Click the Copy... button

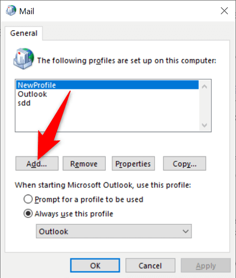[x=185, y=164]
